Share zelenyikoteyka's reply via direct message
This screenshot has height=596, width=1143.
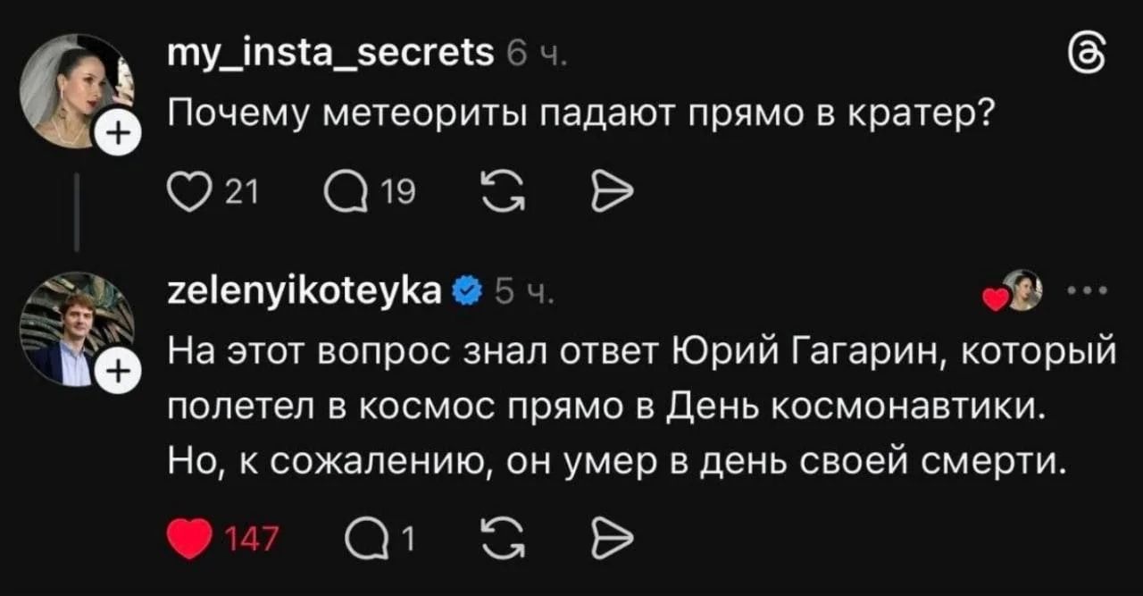pos(611,537)
